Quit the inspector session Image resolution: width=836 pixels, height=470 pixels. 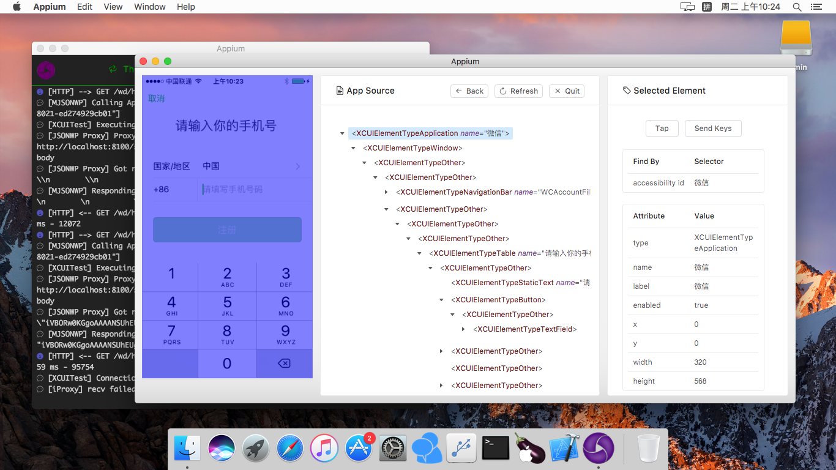pyautogui.click(x=567, y=91)
